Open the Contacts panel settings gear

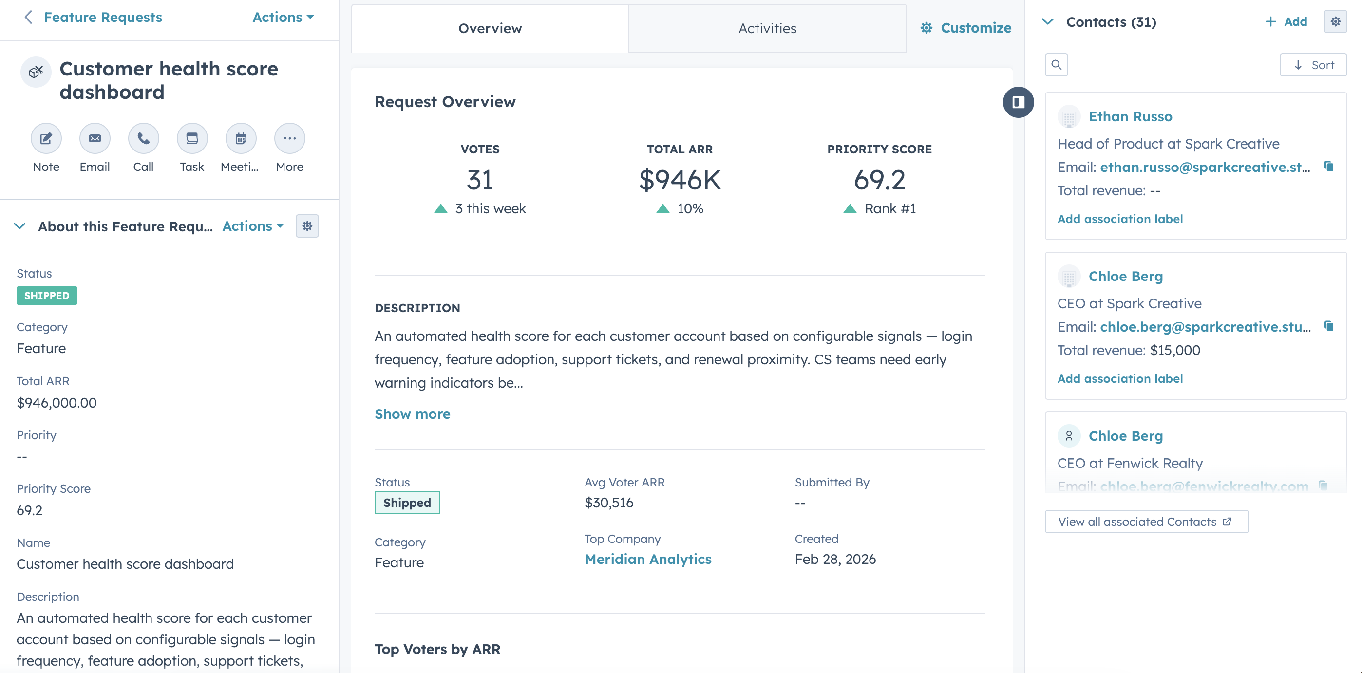click(1336, 21)
